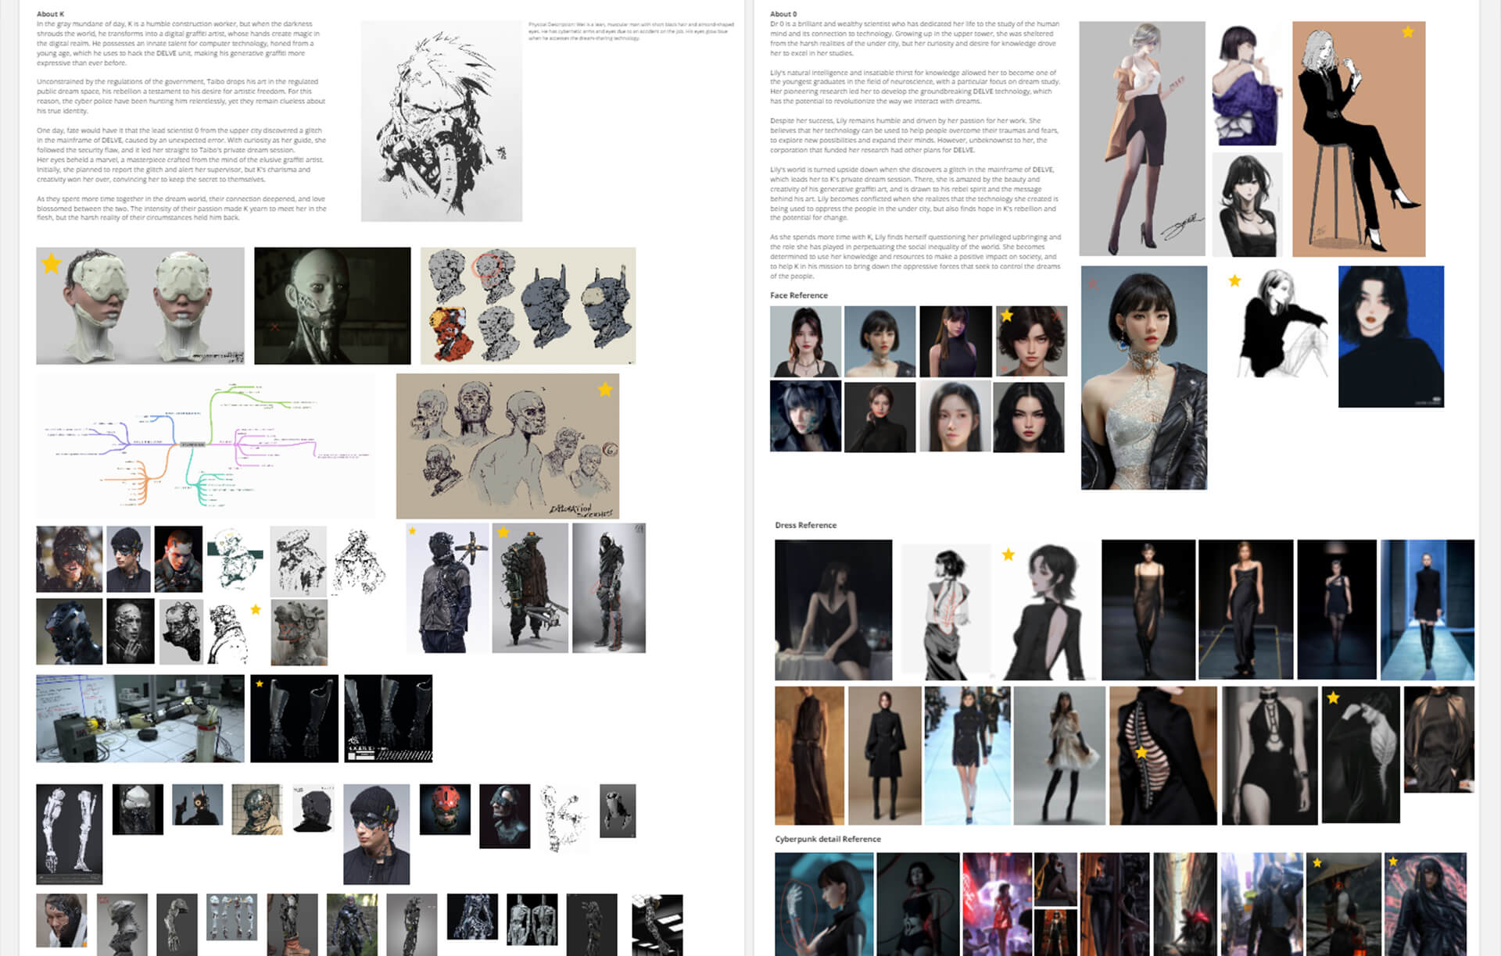
Task: Open the woman in purple kimono illustration
Action: (x=1245, y=84)
